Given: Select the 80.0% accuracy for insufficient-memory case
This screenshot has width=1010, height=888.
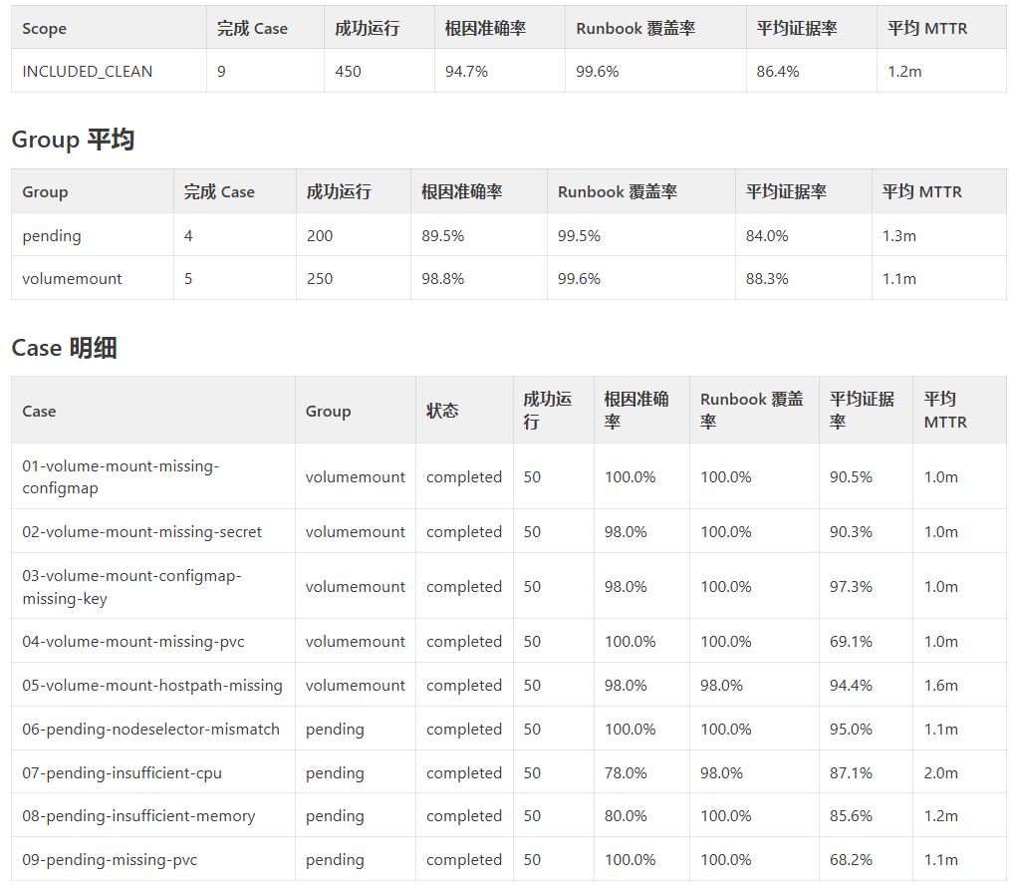Looking at the screenshot, I should [626, 816].
